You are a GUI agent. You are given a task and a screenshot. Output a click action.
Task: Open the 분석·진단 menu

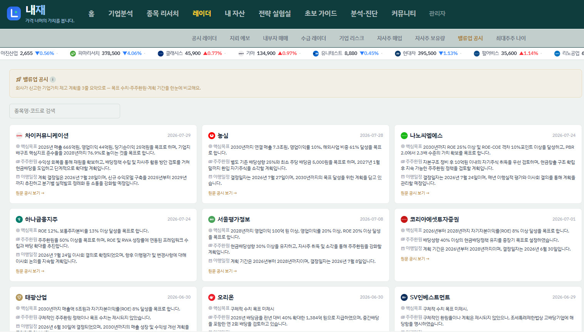click(364, 14)
